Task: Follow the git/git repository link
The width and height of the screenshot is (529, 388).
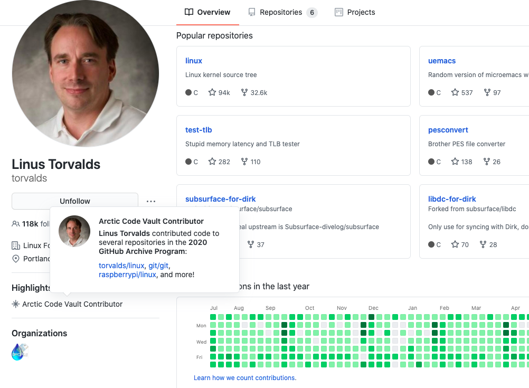Action: tap(158, 266)
